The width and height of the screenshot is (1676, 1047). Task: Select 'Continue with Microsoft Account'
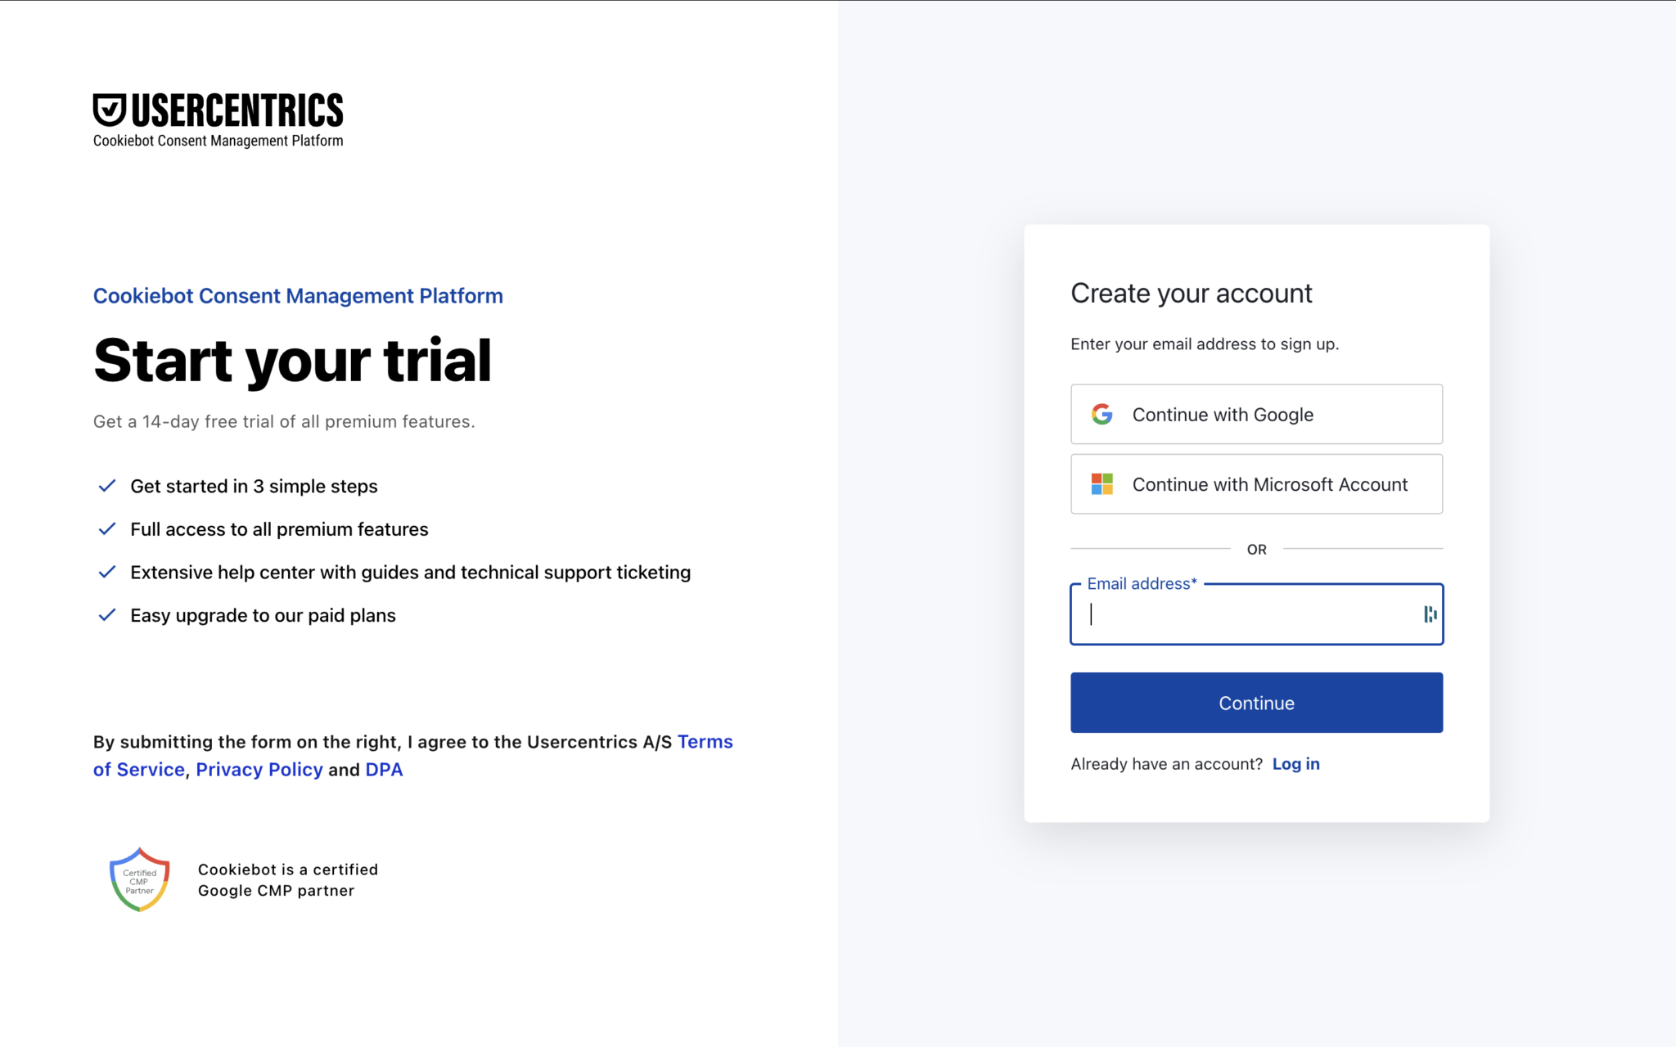[1256, 483]
